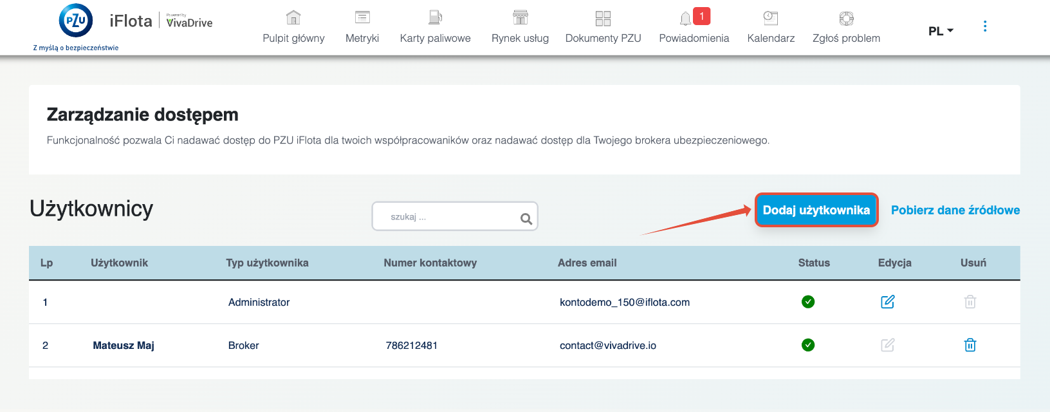This screenshot has width=1050, height=412.
Task: Go to Pulpit główny menu label
Action: coord(293,39)
